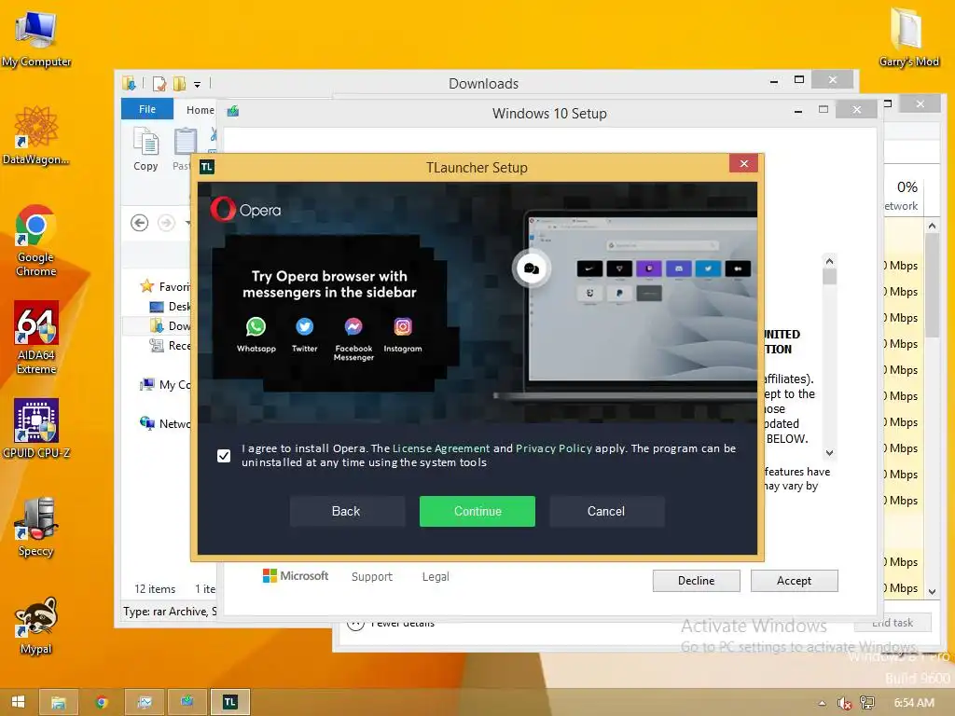
Task: Open the Home tab in Downloads window
Action: click(200, 110)
